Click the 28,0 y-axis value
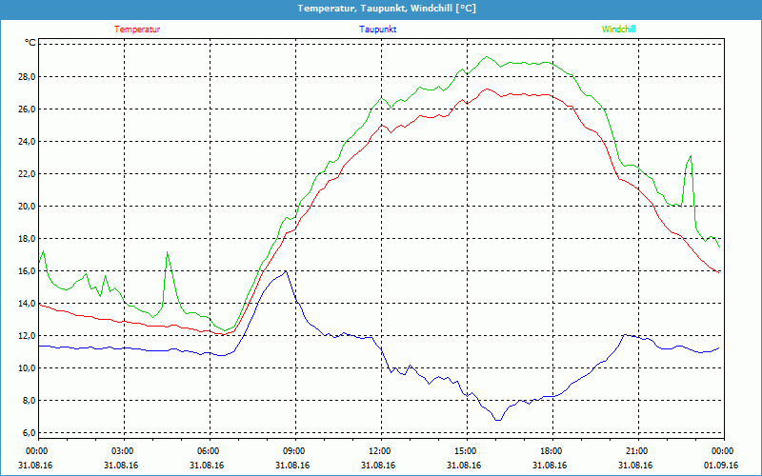762x476 pixels. [26, 77]
